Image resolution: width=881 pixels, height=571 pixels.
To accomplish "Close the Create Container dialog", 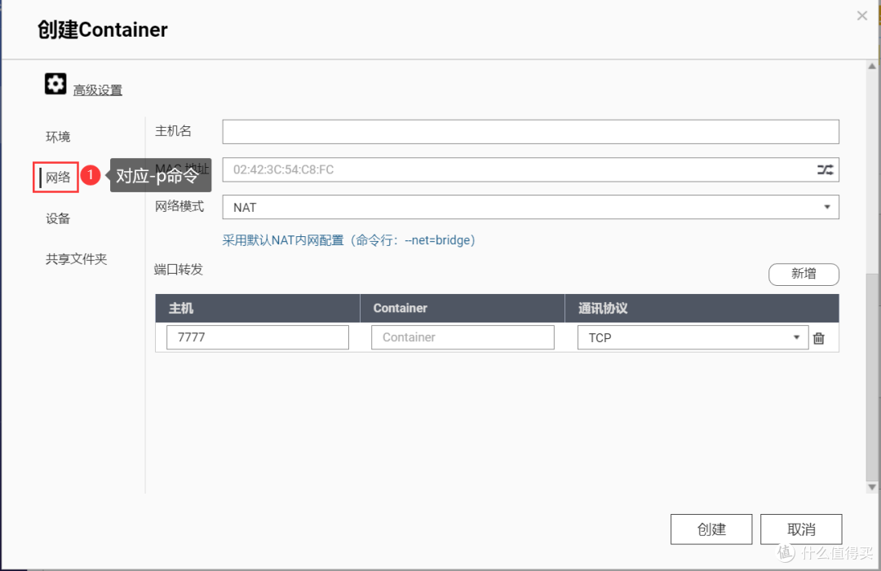I will [862, 15].
